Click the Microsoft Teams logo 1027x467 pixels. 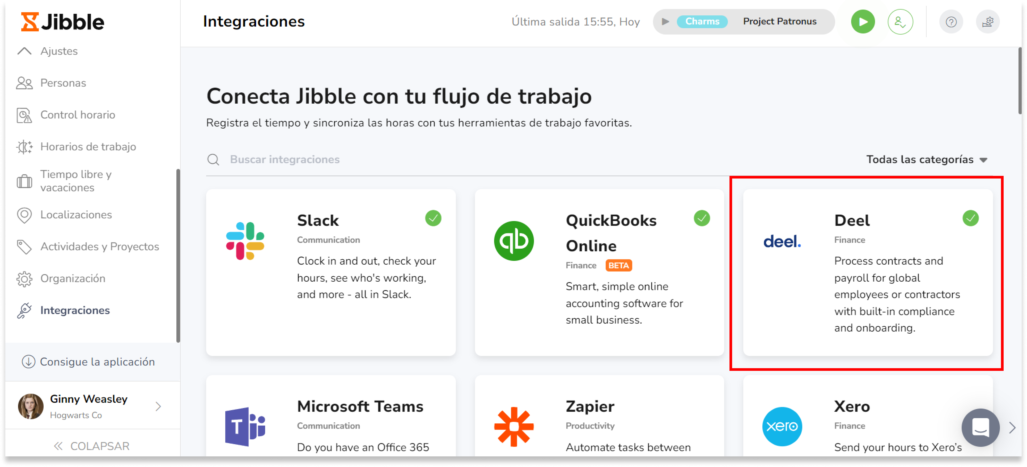click(245, 426)
